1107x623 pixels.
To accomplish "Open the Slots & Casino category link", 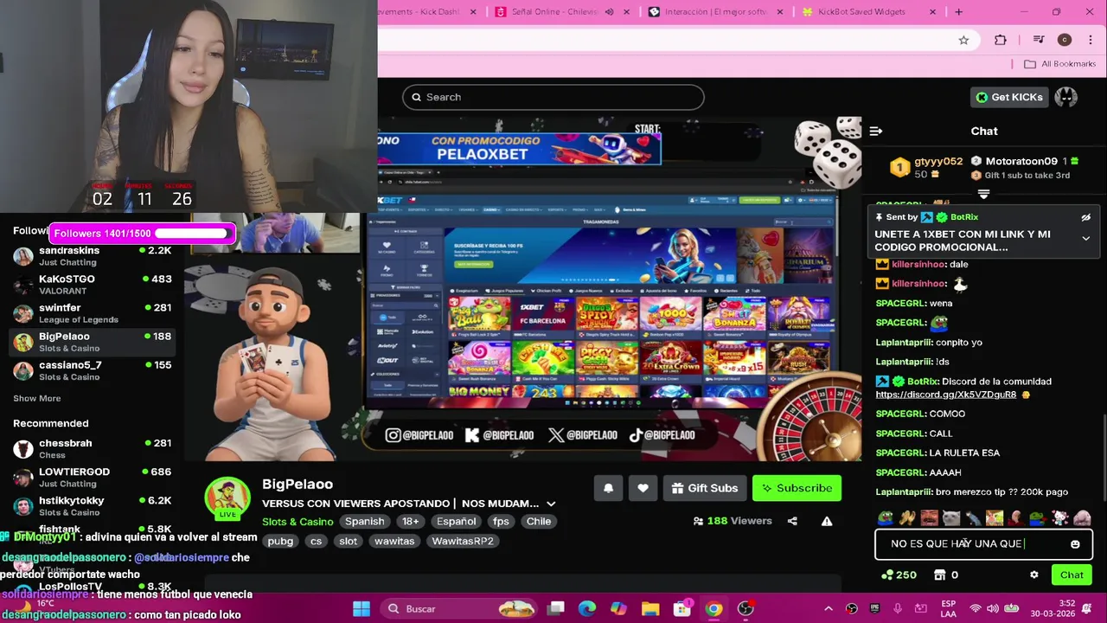I will pos(298,521).
